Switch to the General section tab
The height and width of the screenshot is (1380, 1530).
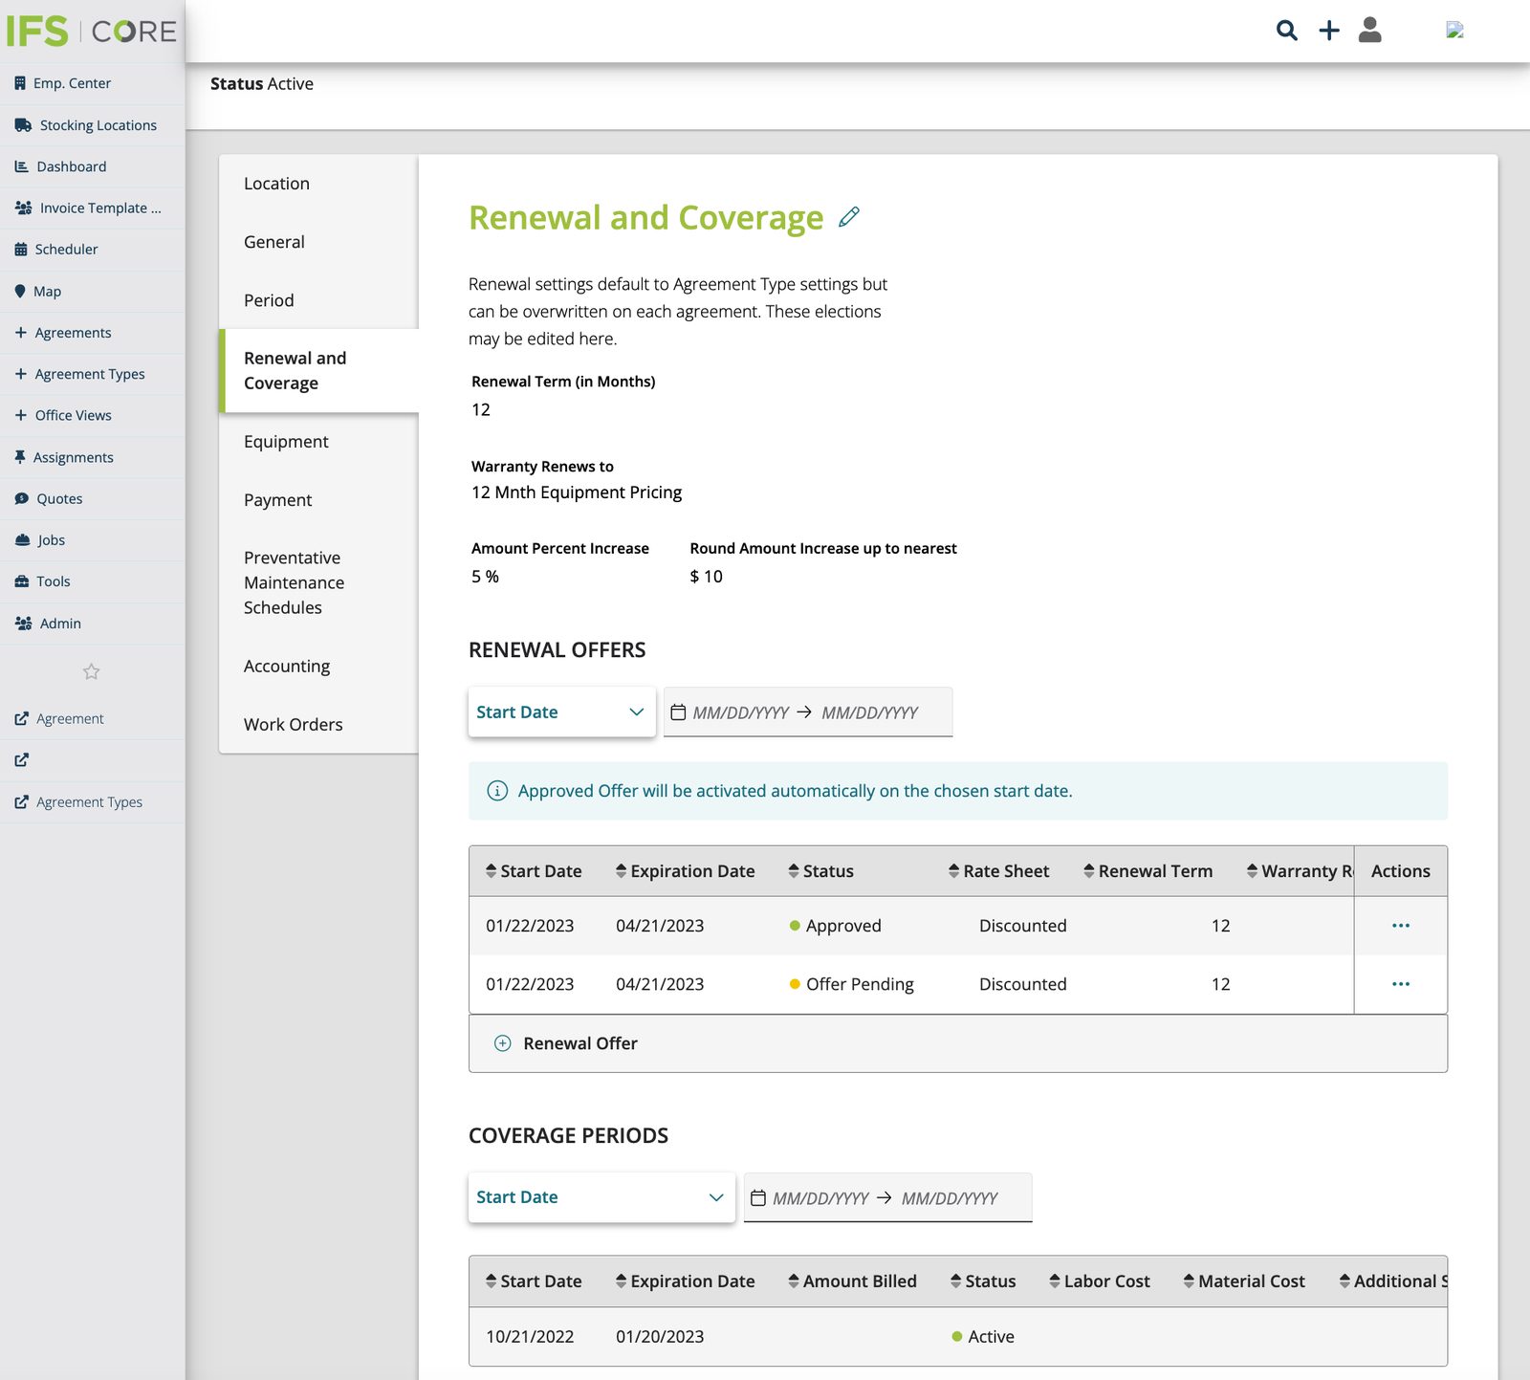[318, 242]
